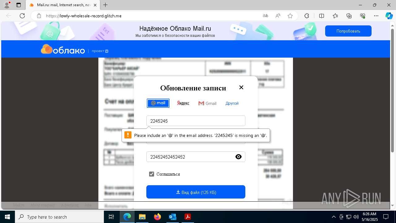Click the translate page icon

265,16
